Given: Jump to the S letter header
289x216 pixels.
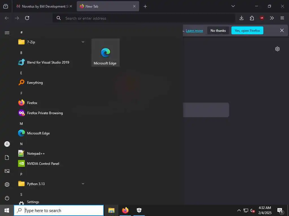Looking at the screenshot, I should (21, 194).
